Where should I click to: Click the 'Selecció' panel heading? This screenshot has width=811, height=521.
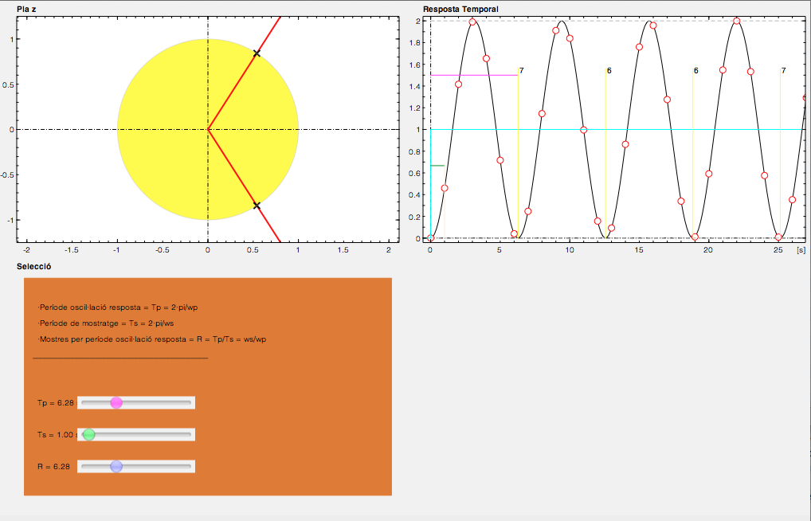coord(33,266)
